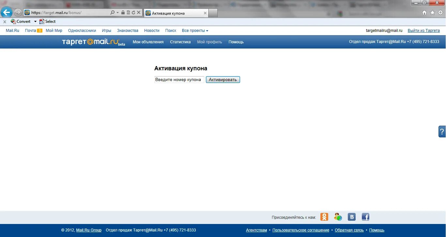The width and height of the screenshot is (446, 237).
Task: Click the Convert toolbar button
Action: tap(21, 21)
